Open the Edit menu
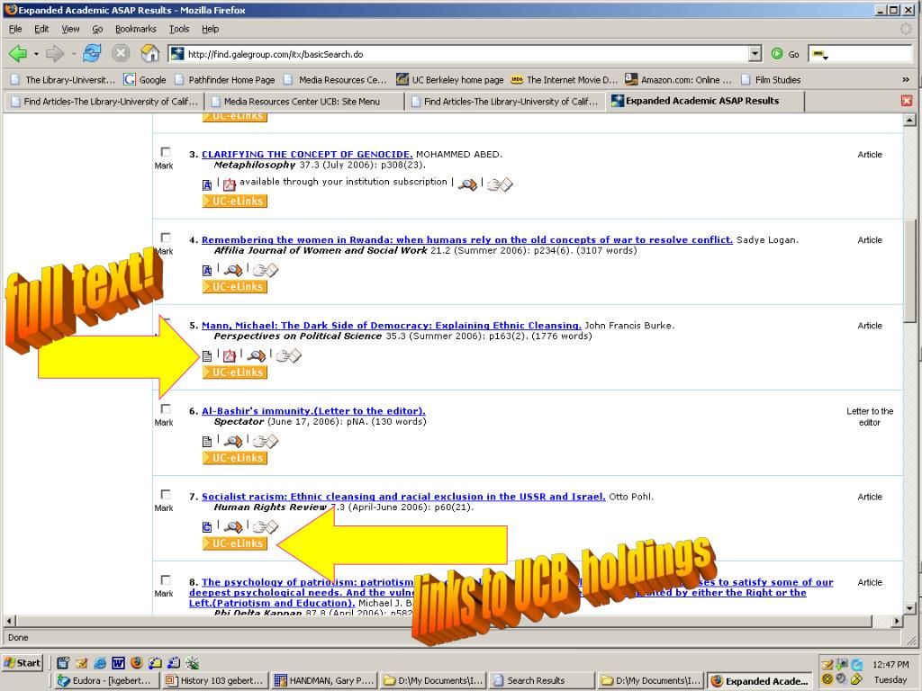The image size is (922, 691). click(41, 29)
